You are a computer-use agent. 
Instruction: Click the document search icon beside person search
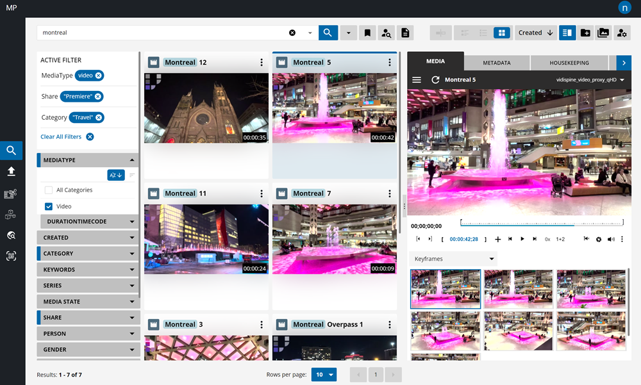[x=405, y=32]
